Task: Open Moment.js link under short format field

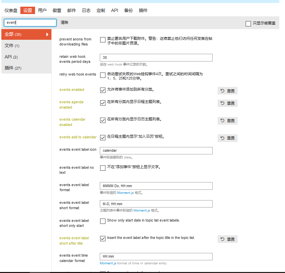Action: (x=142, y=211)
